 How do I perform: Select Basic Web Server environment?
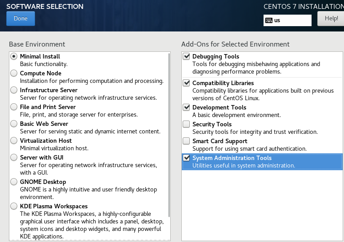click(14, 124)
